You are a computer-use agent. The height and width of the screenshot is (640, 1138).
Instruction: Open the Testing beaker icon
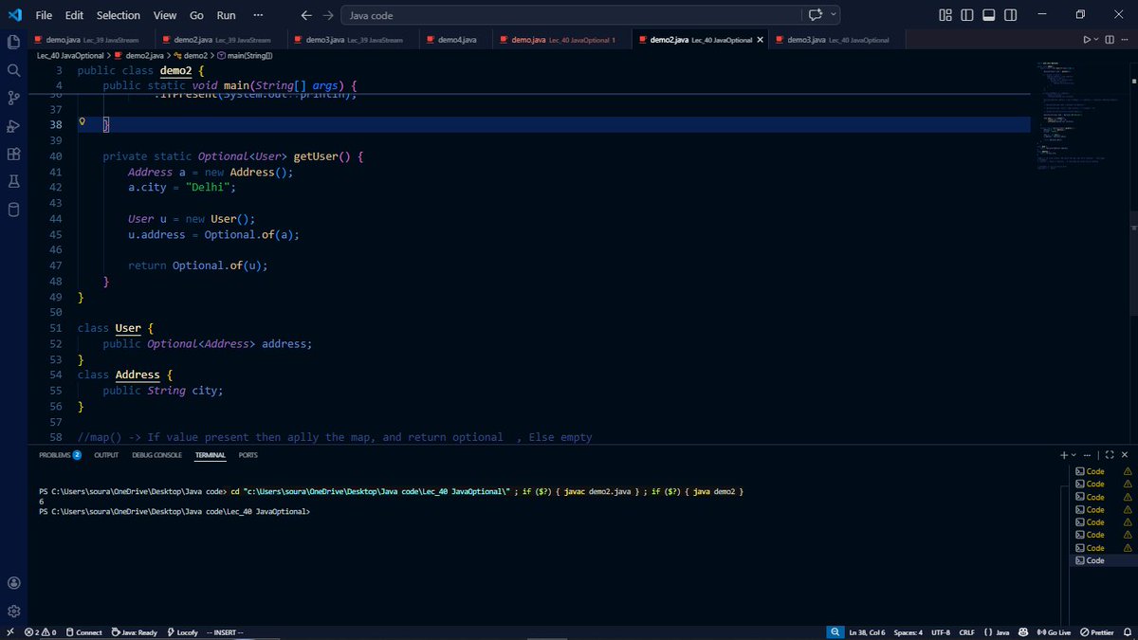[x=13, y=181]
